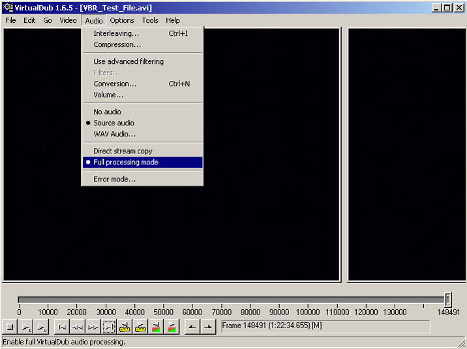The height and width of the screenshot is (349, 467).
Task: Open the Video menu
Action: click(x=68, y=20)
